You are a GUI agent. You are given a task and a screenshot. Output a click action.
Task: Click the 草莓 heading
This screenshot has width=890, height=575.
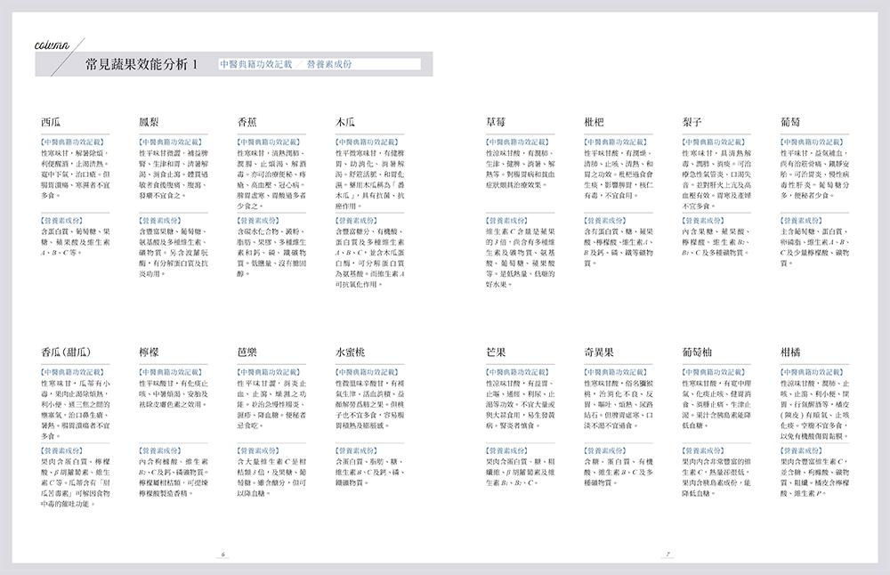coord(496,122)
